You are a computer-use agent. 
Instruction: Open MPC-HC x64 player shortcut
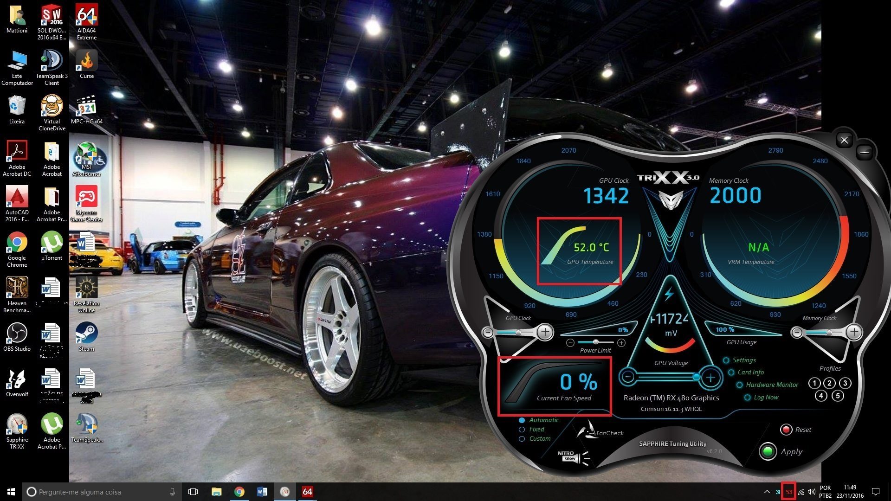pos(87,109)
